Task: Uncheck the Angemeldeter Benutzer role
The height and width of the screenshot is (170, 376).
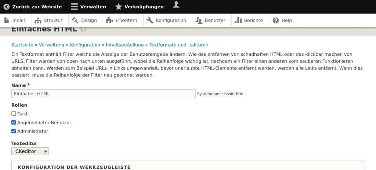Action: click(14, 122)
